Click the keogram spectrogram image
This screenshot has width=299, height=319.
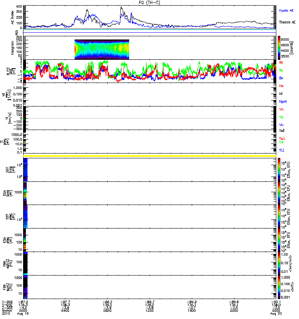point(102,49)
